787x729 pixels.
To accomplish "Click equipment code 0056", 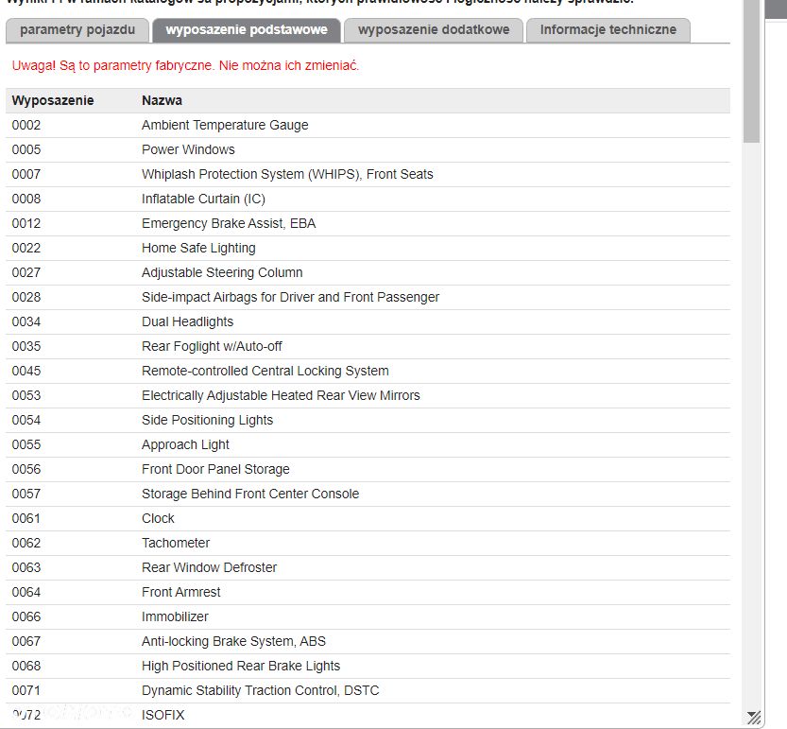I will (26, 470).
